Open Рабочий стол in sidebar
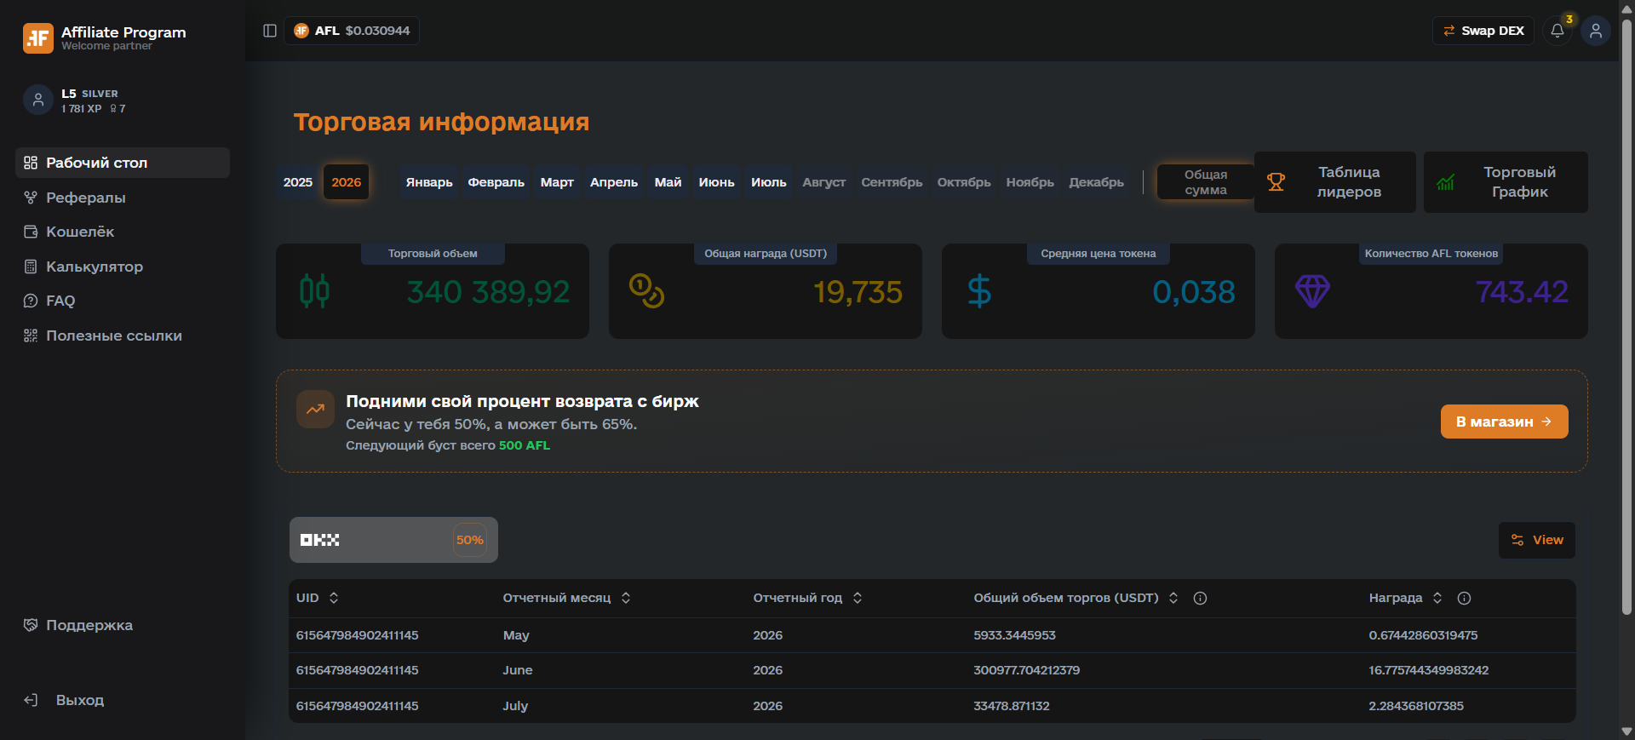Screen dimensions: 1635x740 (123, 163)
